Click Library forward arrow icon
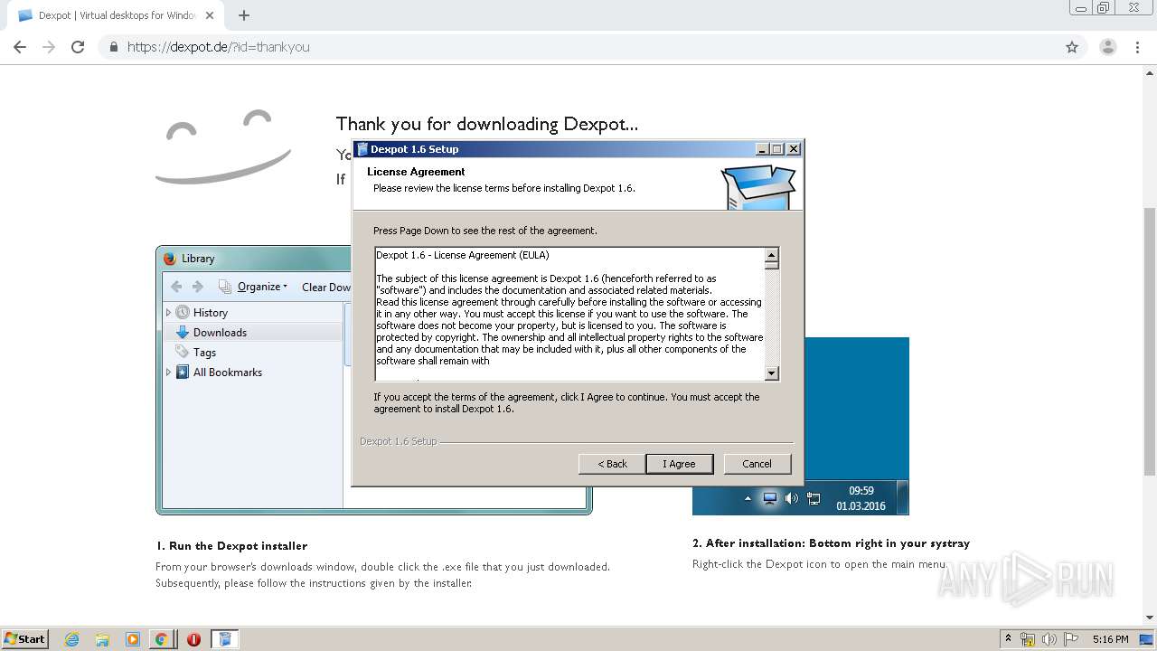 (x=198, y=287)
